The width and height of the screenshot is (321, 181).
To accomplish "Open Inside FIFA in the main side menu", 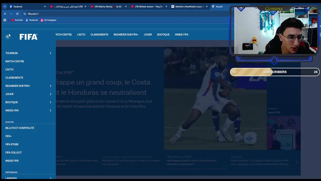I will (12, 110).
